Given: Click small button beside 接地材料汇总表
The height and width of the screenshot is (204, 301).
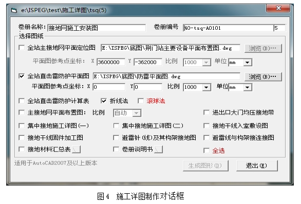Looking at the screenshot, I should 77,149.
